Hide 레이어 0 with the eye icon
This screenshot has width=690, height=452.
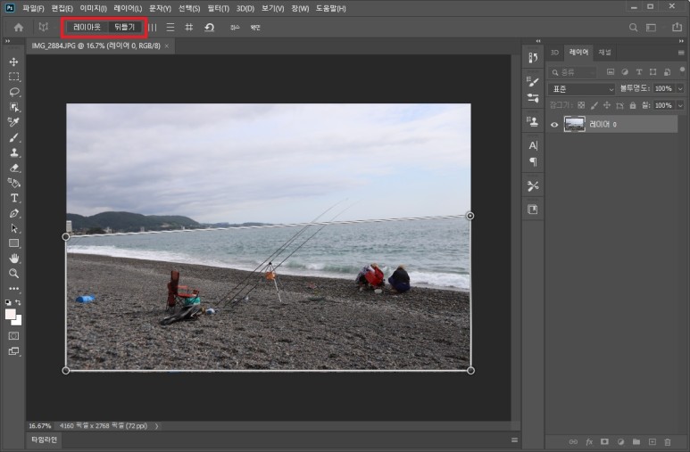[x=554, y=125]
